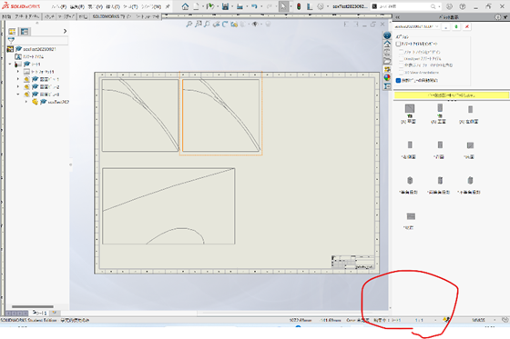Open the View (V) menu

tap(96, 6)
